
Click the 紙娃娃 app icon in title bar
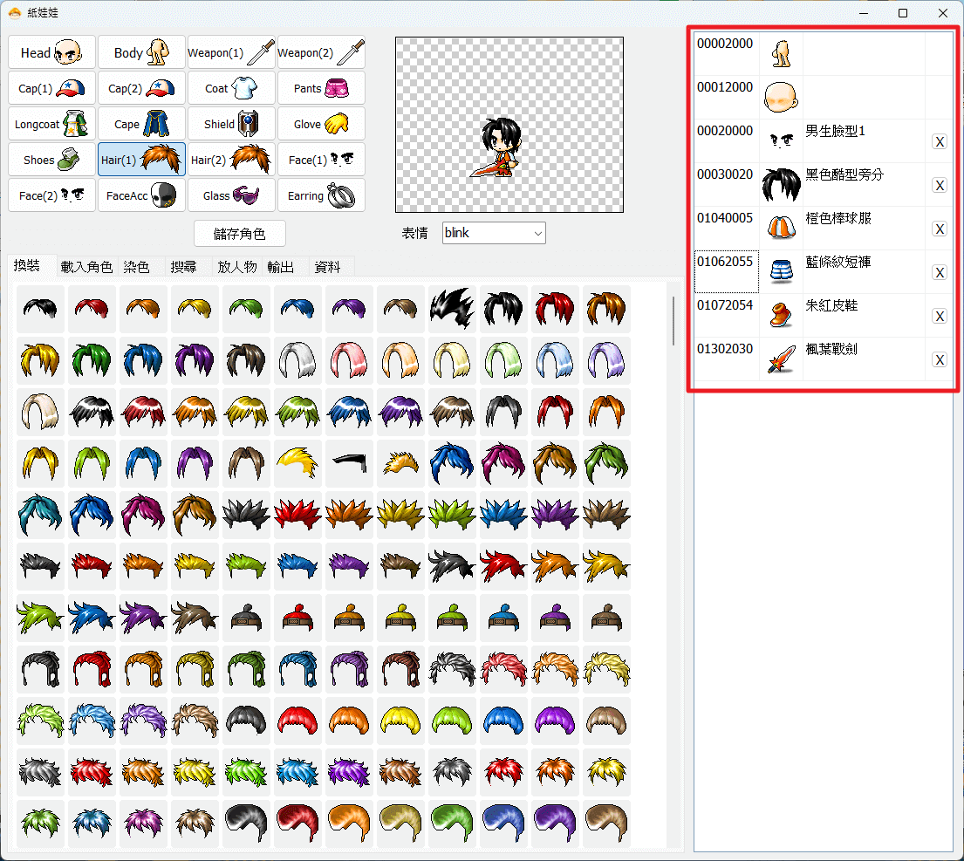(14, 12)
